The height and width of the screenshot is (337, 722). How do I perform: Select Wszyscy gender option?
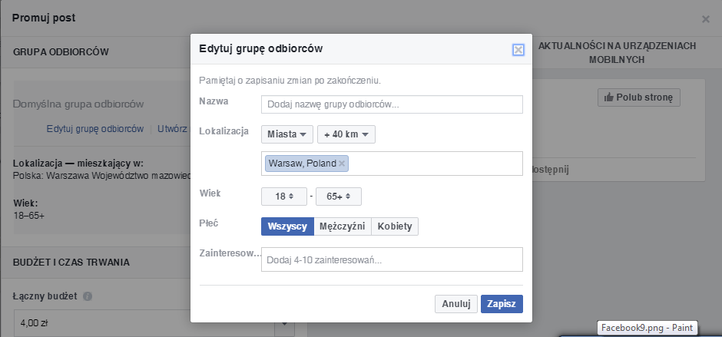(x=287, y=226)
